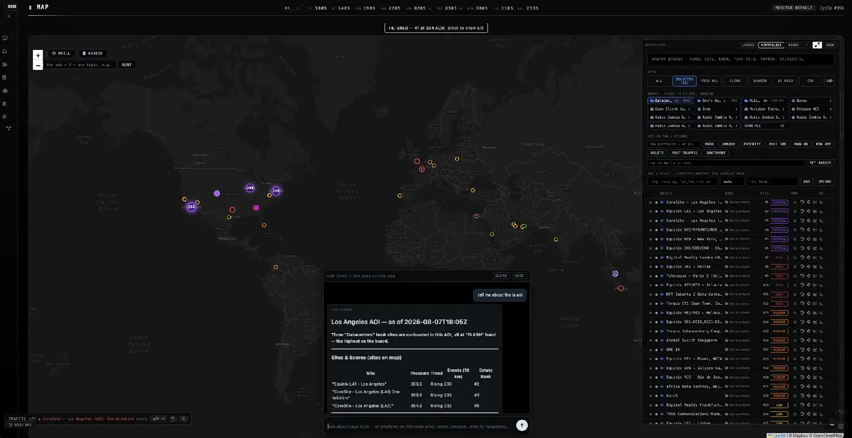This screenshot has height=438, width=852.
Task: Click the ASSESS button on the map
Action: 93,54
